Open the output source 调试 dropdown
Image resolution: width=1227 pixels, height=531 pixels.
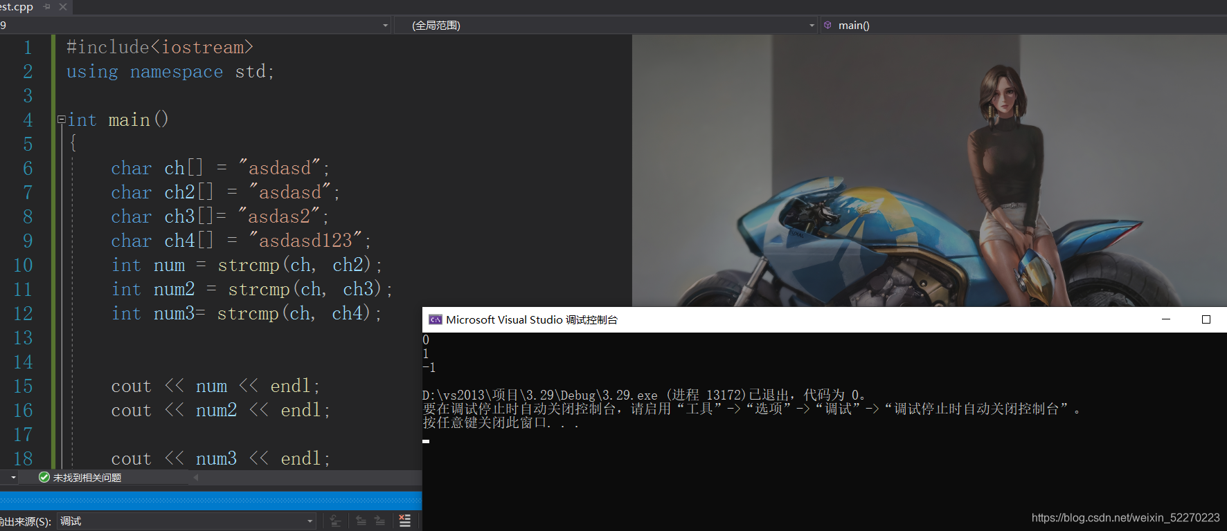click(187, 521)
